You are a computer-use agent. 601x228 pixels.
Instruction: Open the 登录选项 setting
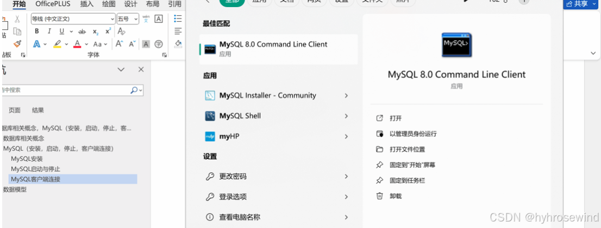coord(279,197)
